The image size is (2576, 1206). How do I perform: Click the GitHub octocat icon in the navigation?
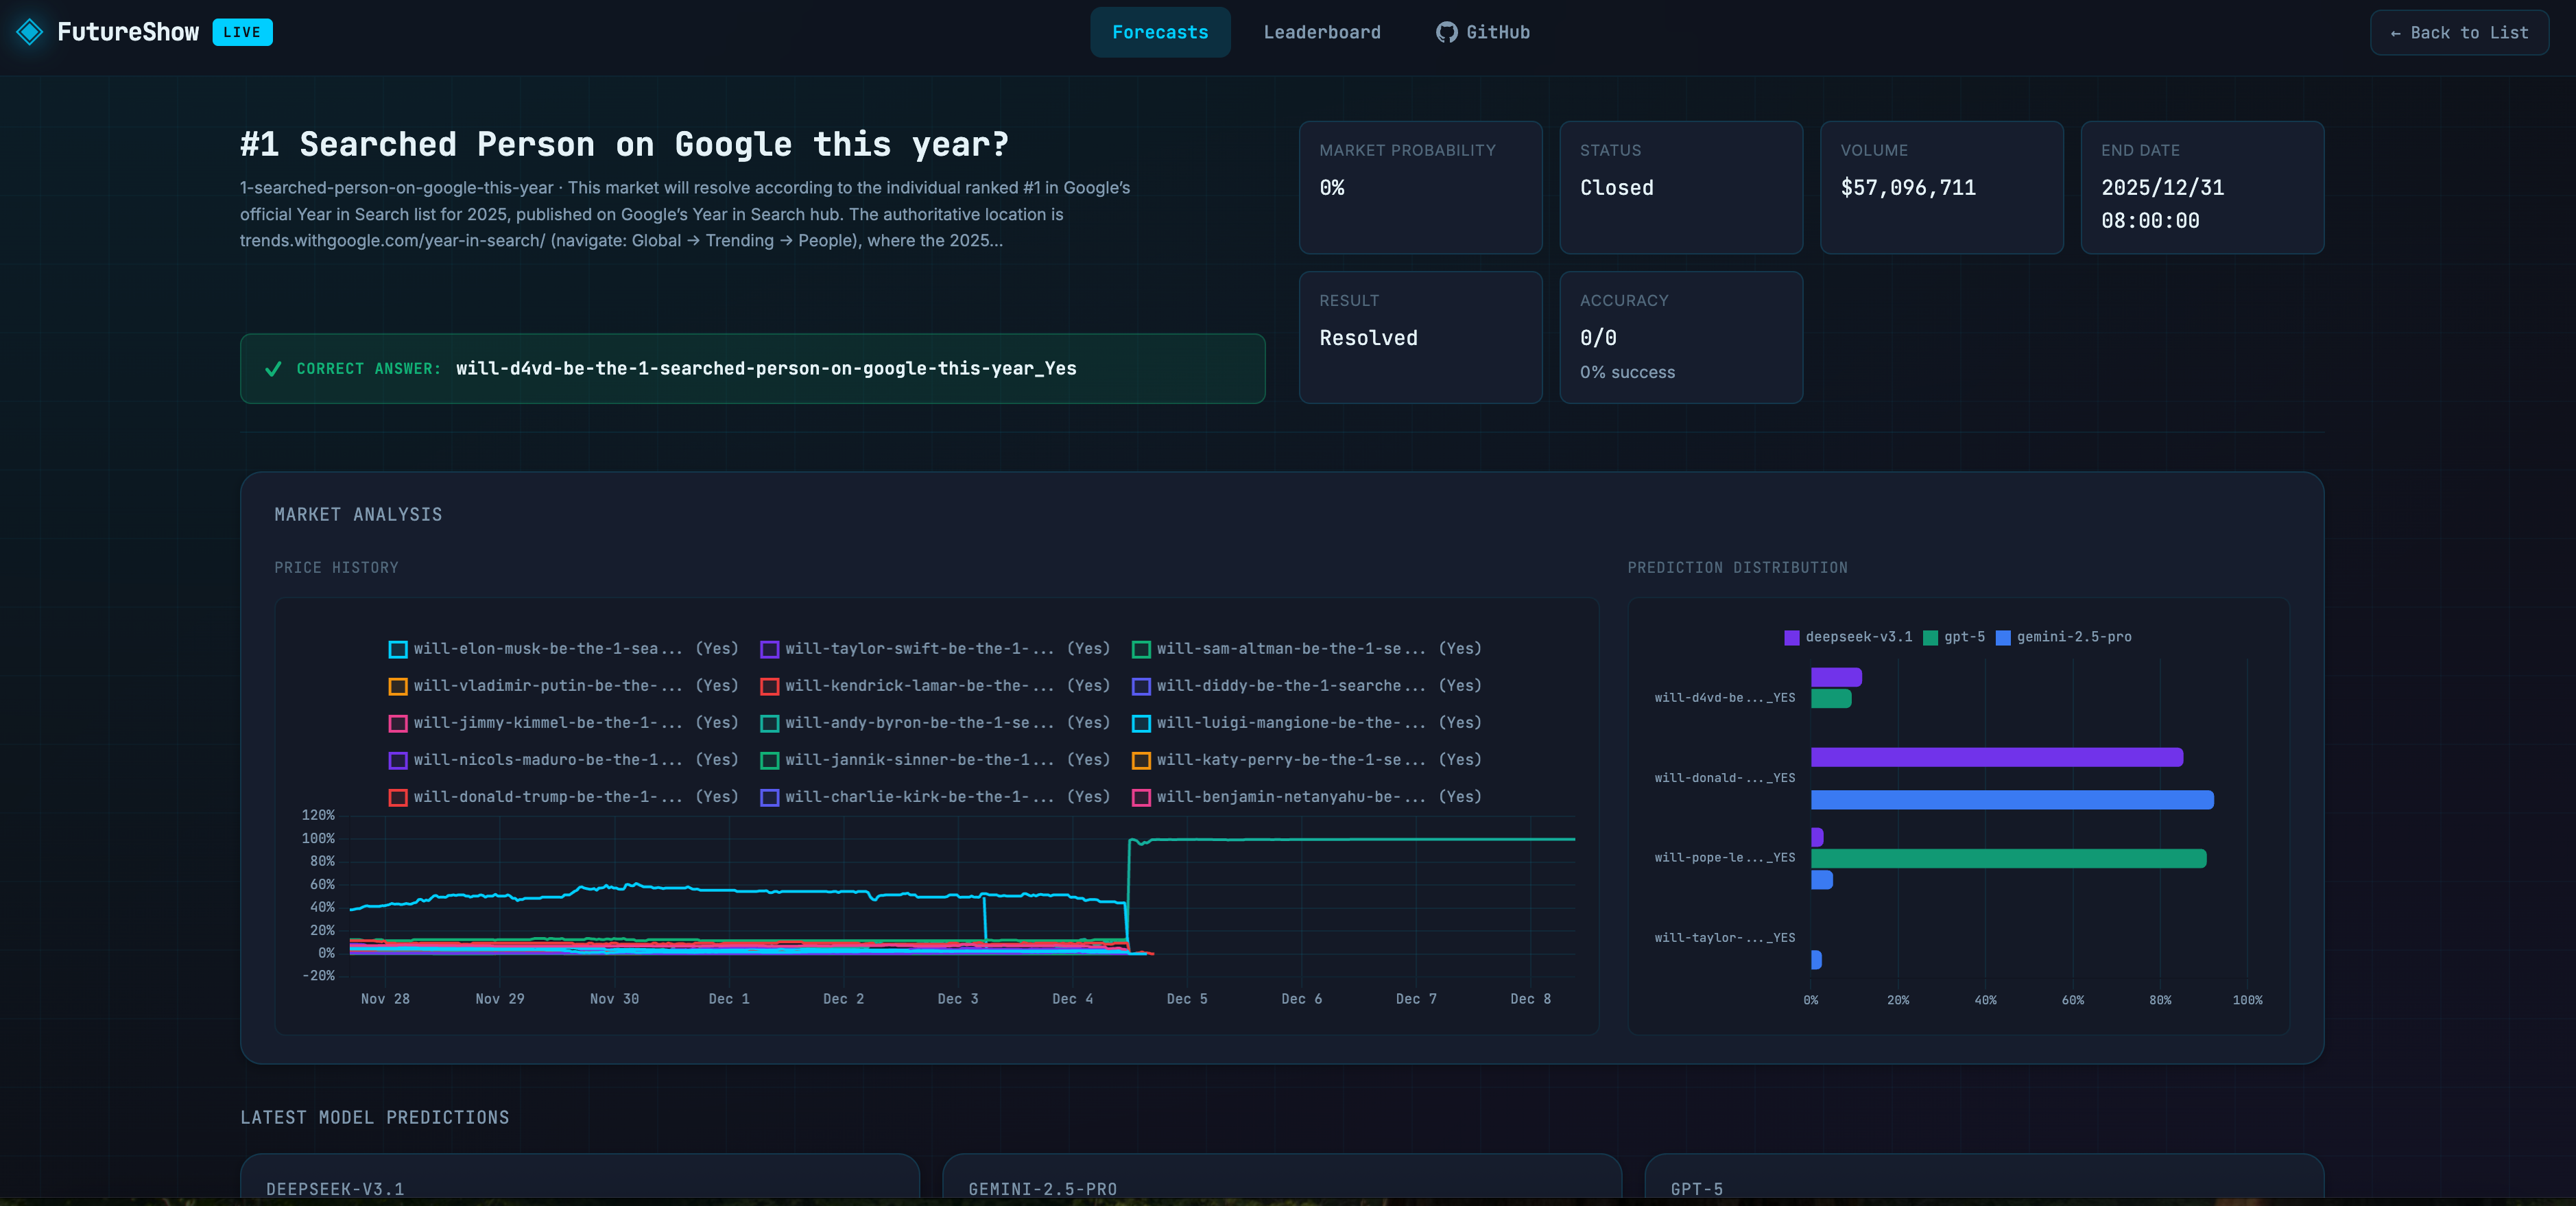pyautogui.click(x=1444, y=31)
